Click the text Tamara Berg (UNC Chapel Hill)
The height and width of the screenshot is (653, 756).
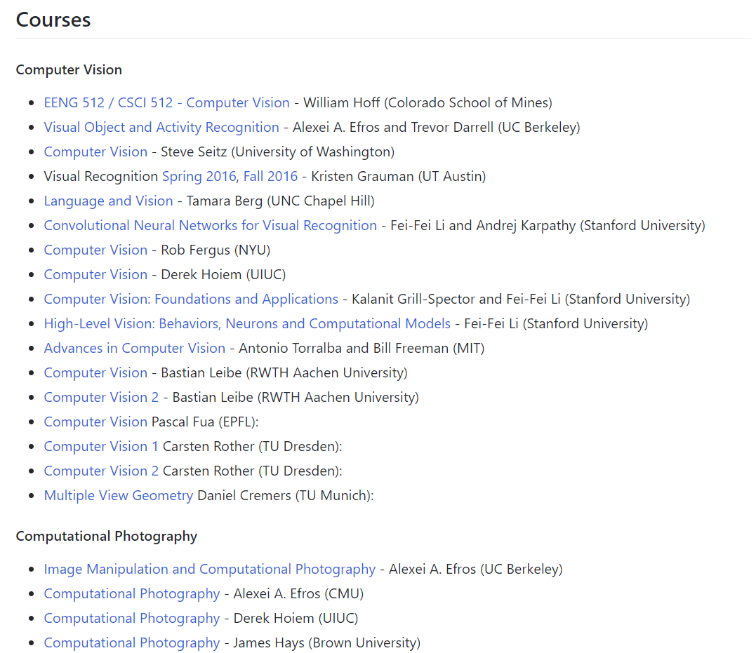pos(281,201)
